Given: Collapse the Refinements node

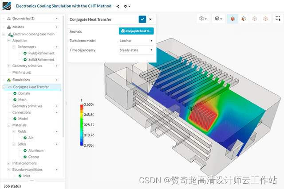Looking at the screenshot, I should (x=14, y=47).
